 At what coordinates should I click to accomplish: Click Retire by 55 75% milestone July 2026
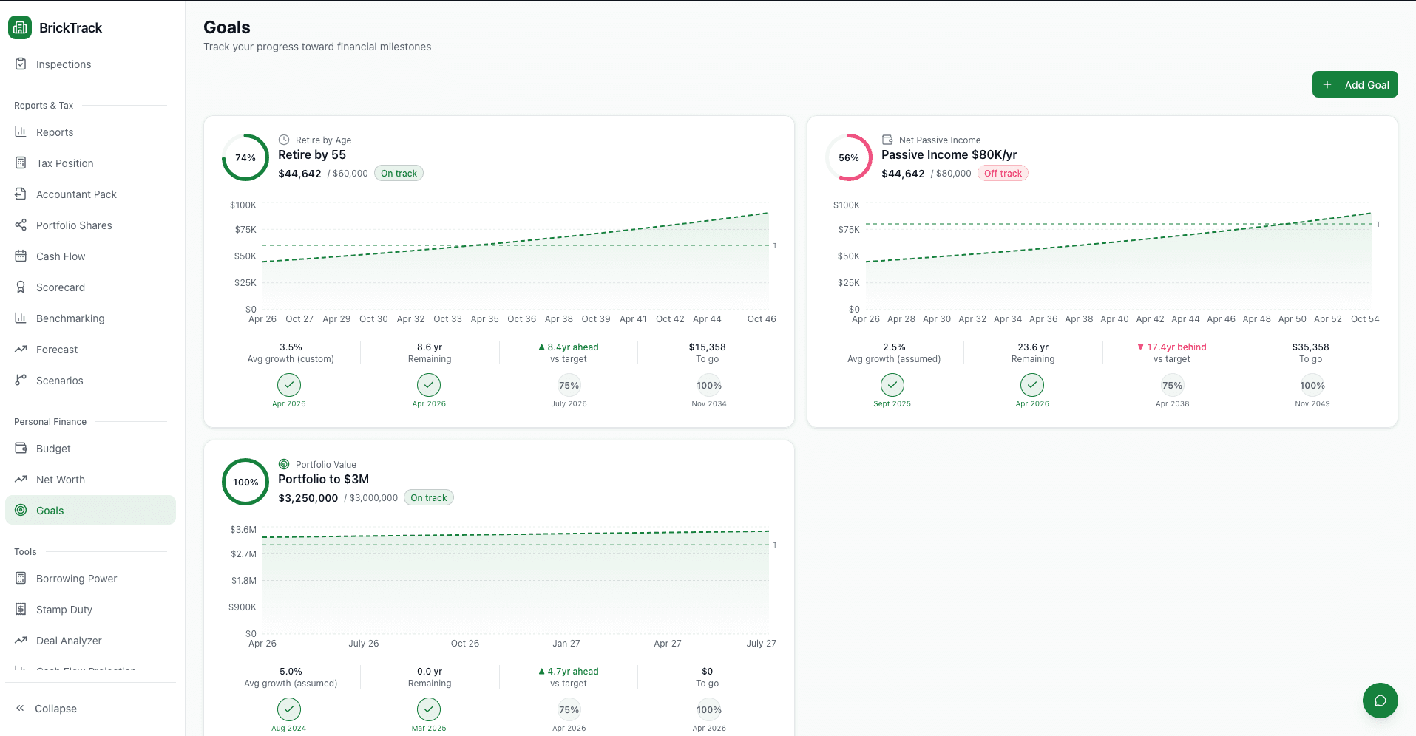coord(569,385)
